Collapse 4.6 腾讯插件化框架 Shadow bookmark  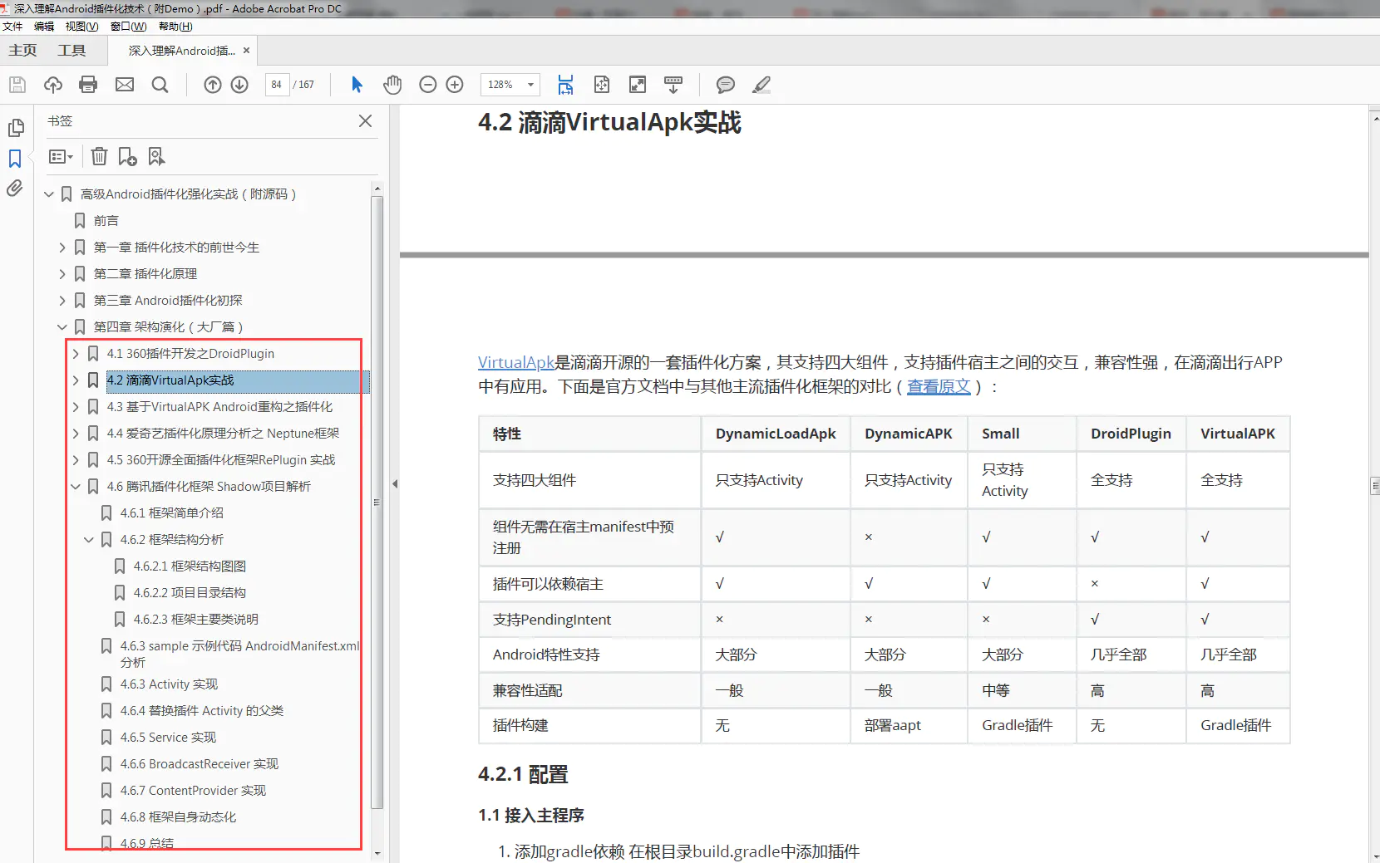76,487
